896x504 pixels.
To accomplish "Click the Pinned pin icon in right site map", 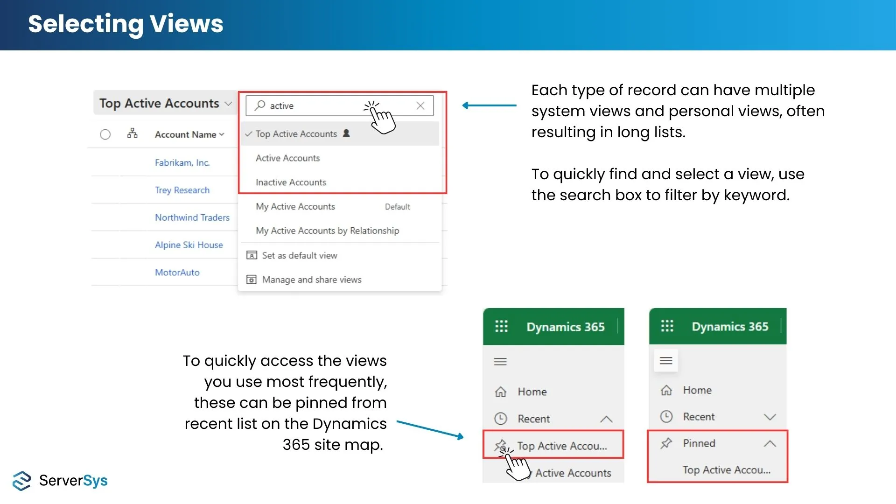I will [666, 443].
